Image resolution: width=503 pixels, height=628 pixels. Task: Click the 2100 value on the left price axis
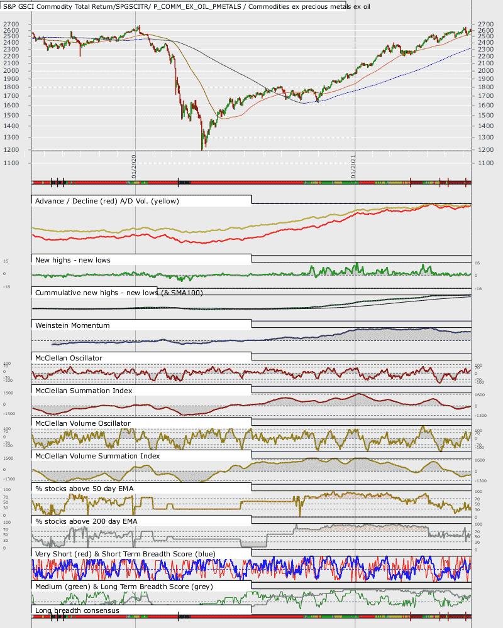coord(11,63)
